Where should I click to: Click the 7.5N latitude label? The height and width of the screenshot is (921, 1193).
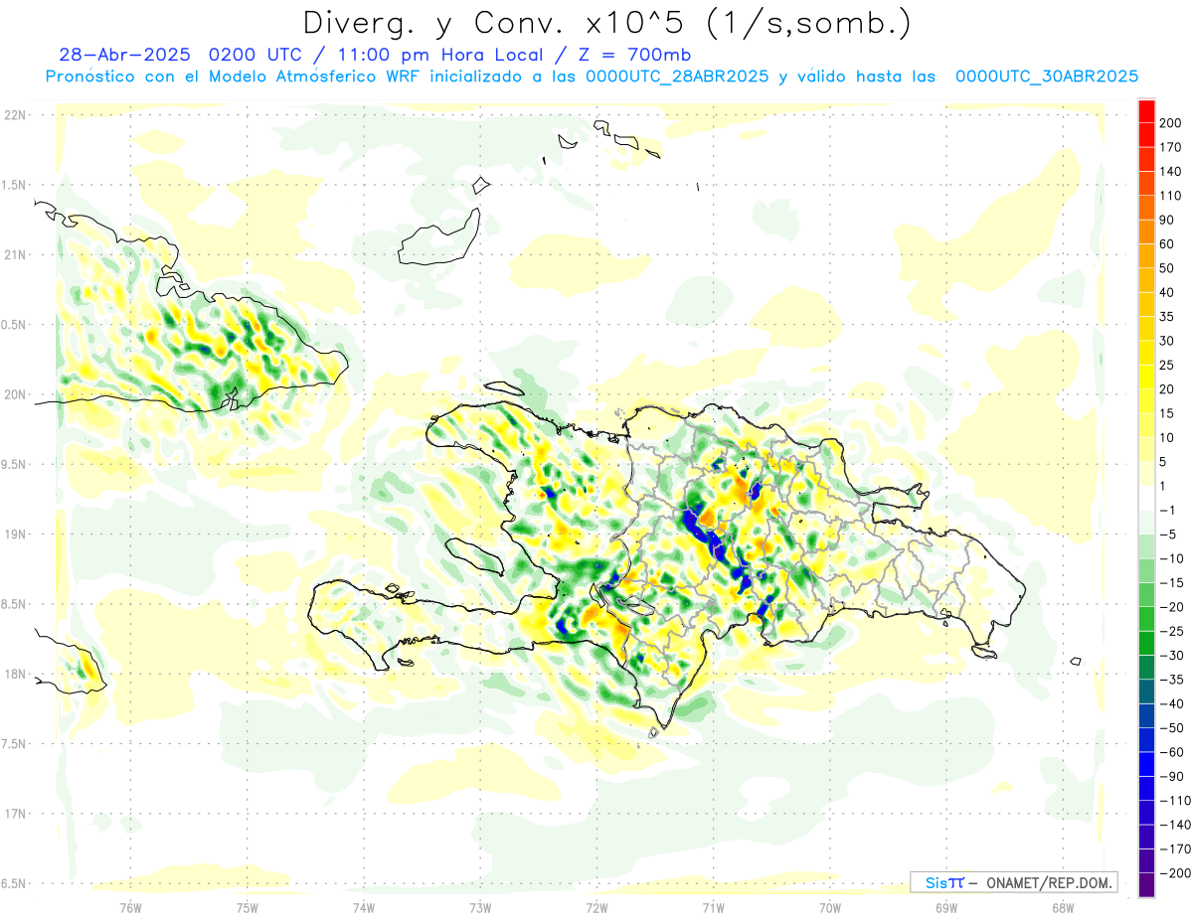click(x=15, y=743)
